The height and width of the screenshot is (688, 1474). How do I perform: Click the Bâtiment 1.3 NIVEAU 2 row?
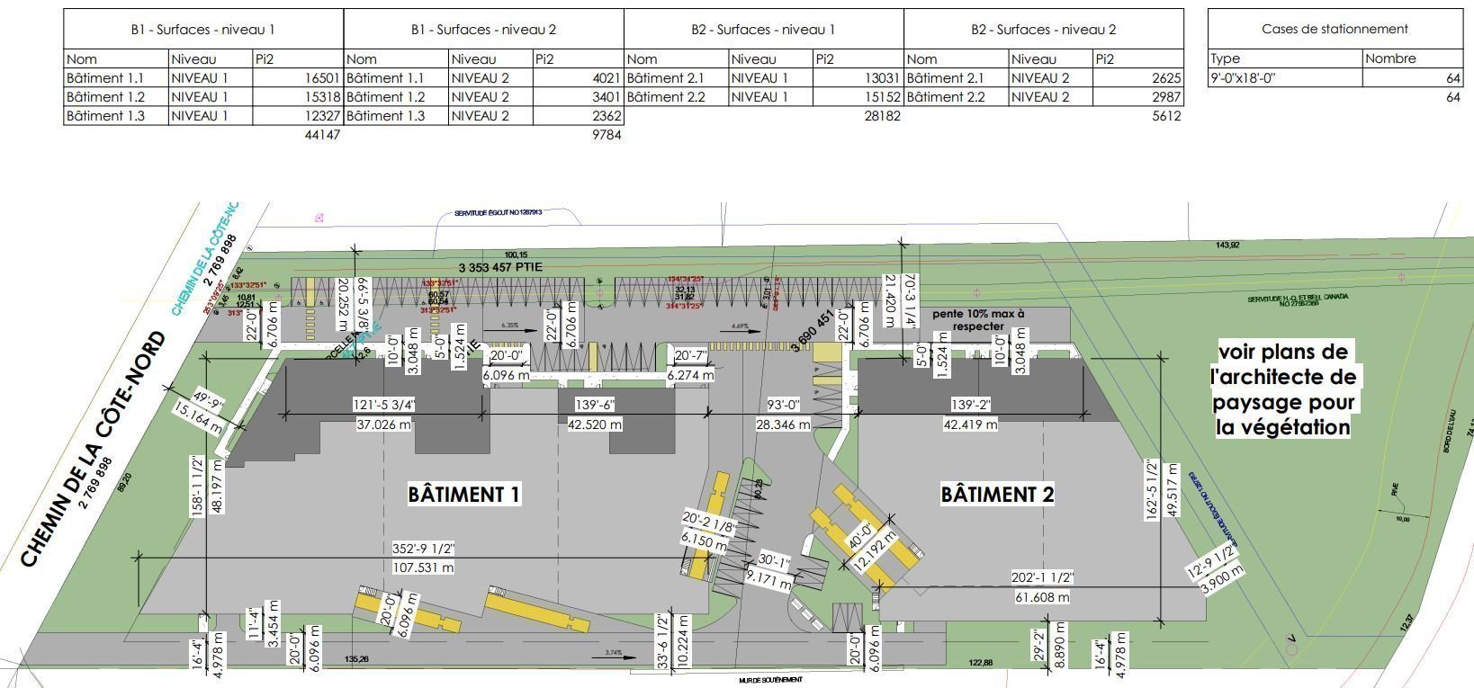click(x=483, y=116)
